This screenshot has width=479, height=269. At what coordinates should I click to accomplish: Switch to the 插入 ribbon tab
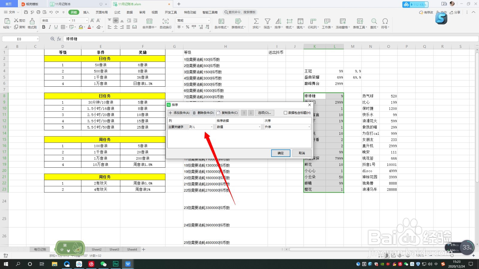[x=86, y=12]
